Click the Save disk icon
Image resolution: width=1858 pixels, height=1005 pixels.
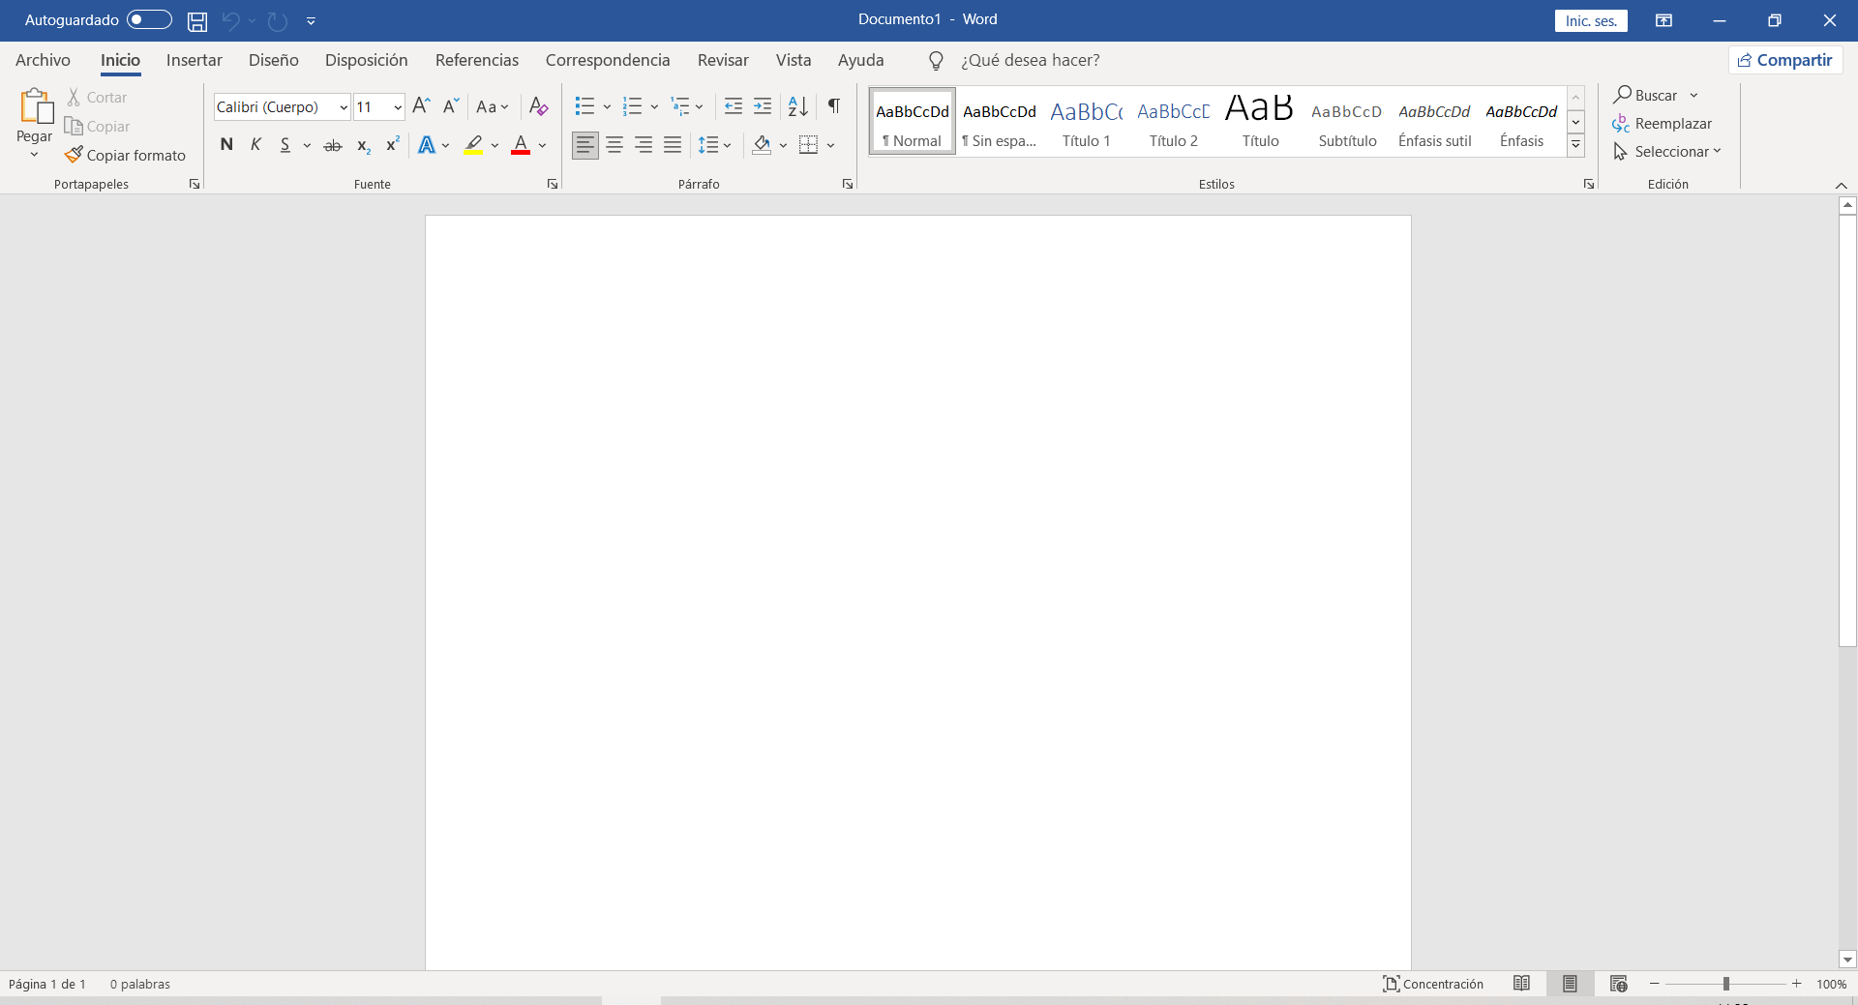(x=197, y=20)
